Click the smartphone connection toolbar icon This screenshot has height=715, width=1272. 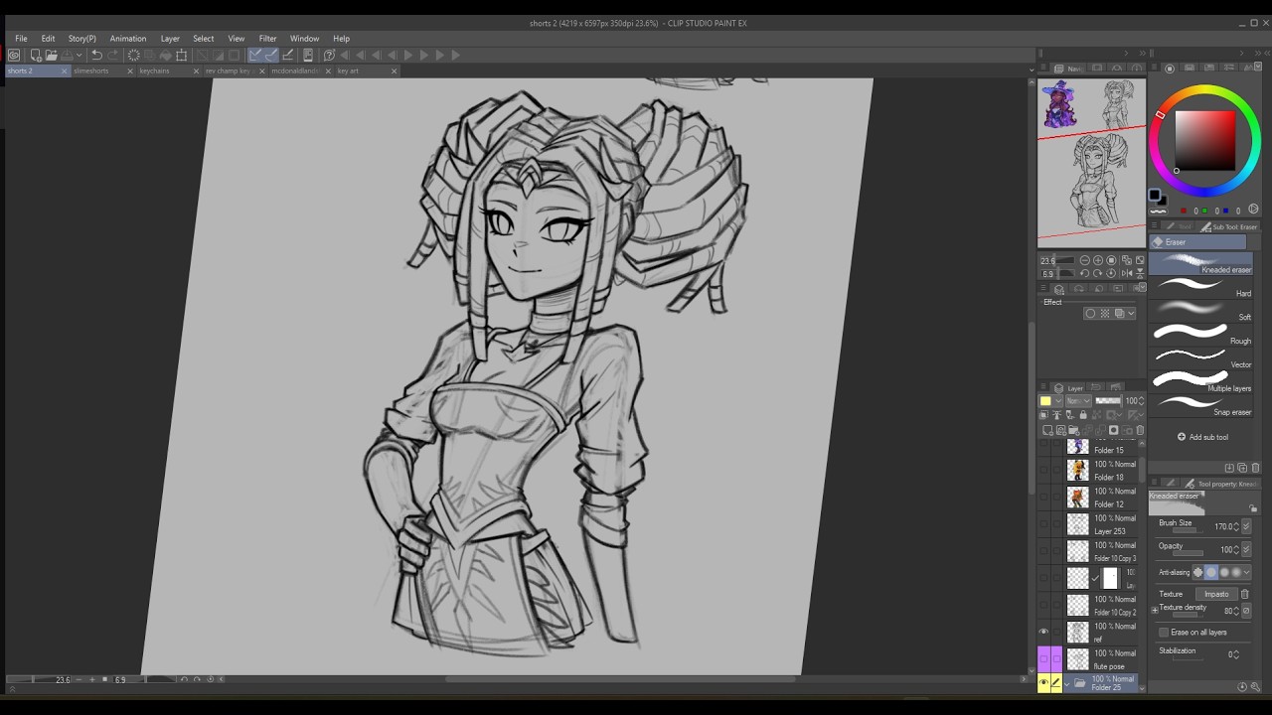(x=308, y=55)
